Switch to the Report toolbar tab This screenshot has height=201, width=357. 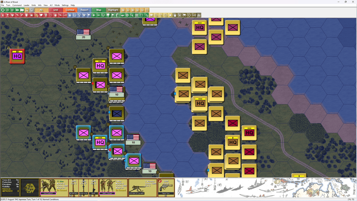pos(84,10)
